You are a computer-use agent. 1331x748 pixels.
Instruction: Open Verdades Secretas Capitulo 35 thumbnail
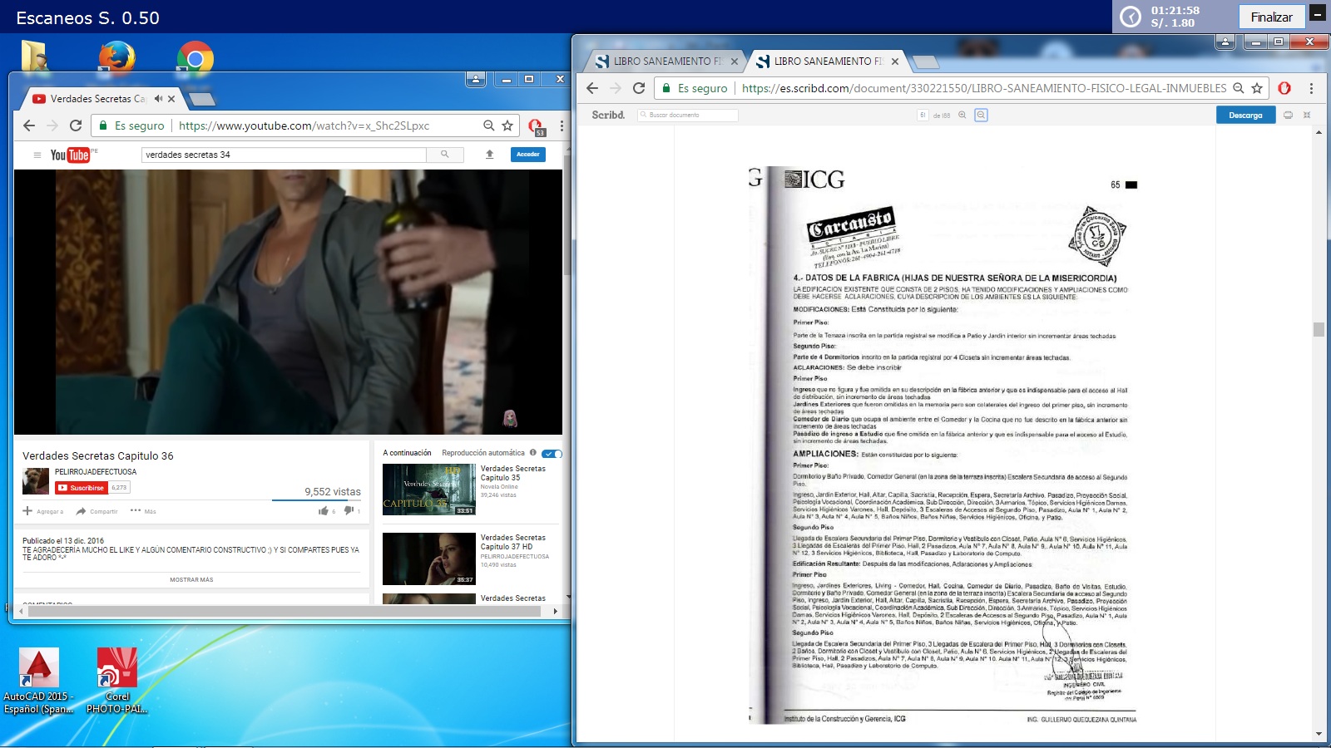[x=428, y=490]
